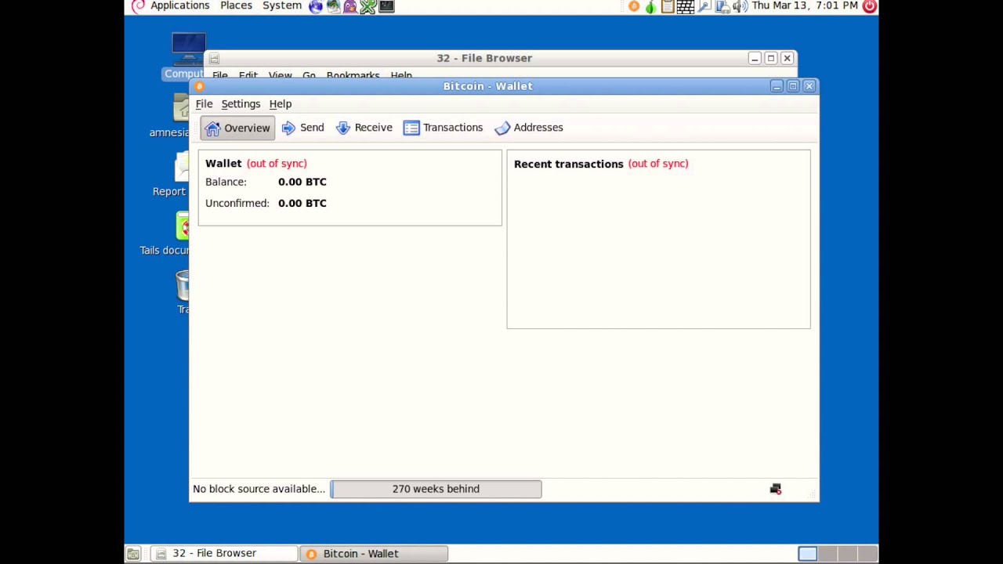1003x564 pixels.
Task: Open the Places menu
Action: 236,6
